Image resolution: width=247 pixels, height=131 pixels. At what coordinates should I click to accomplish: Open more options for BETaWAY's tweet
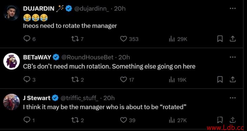pyautogui.click(x=233, y=57)
